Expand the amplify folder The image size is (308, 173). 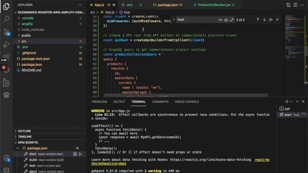click(50, 24)
